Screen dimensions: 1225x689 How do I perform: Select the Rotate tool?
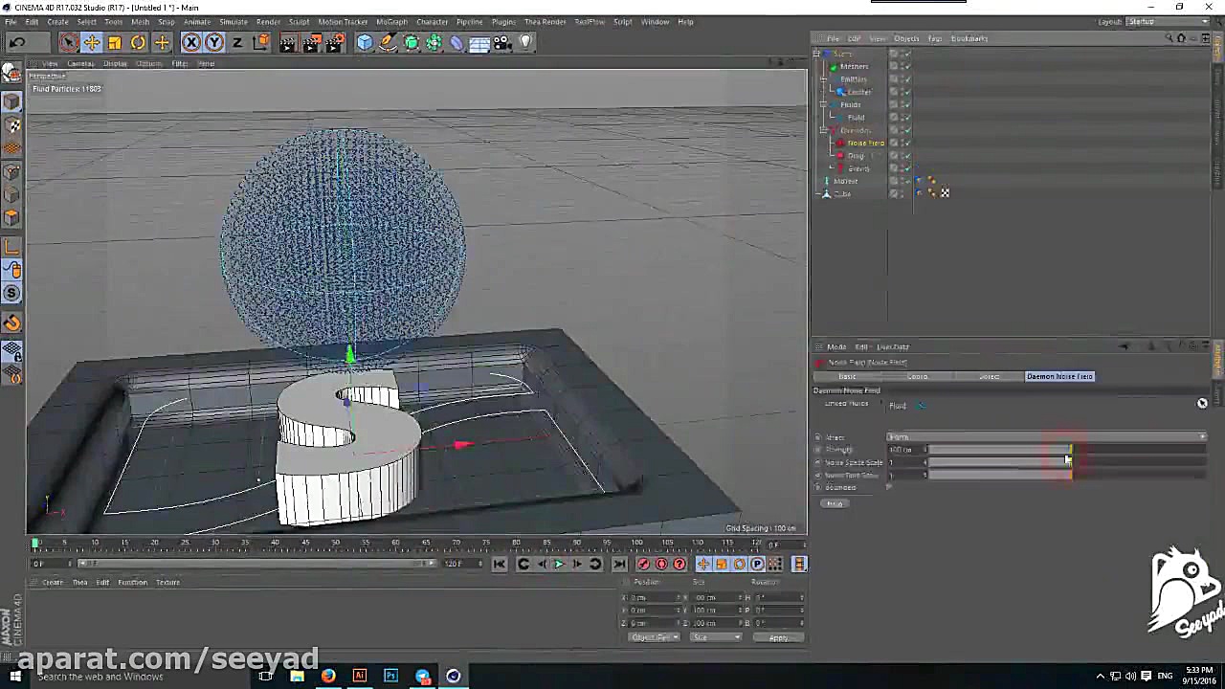click(138, 42)
